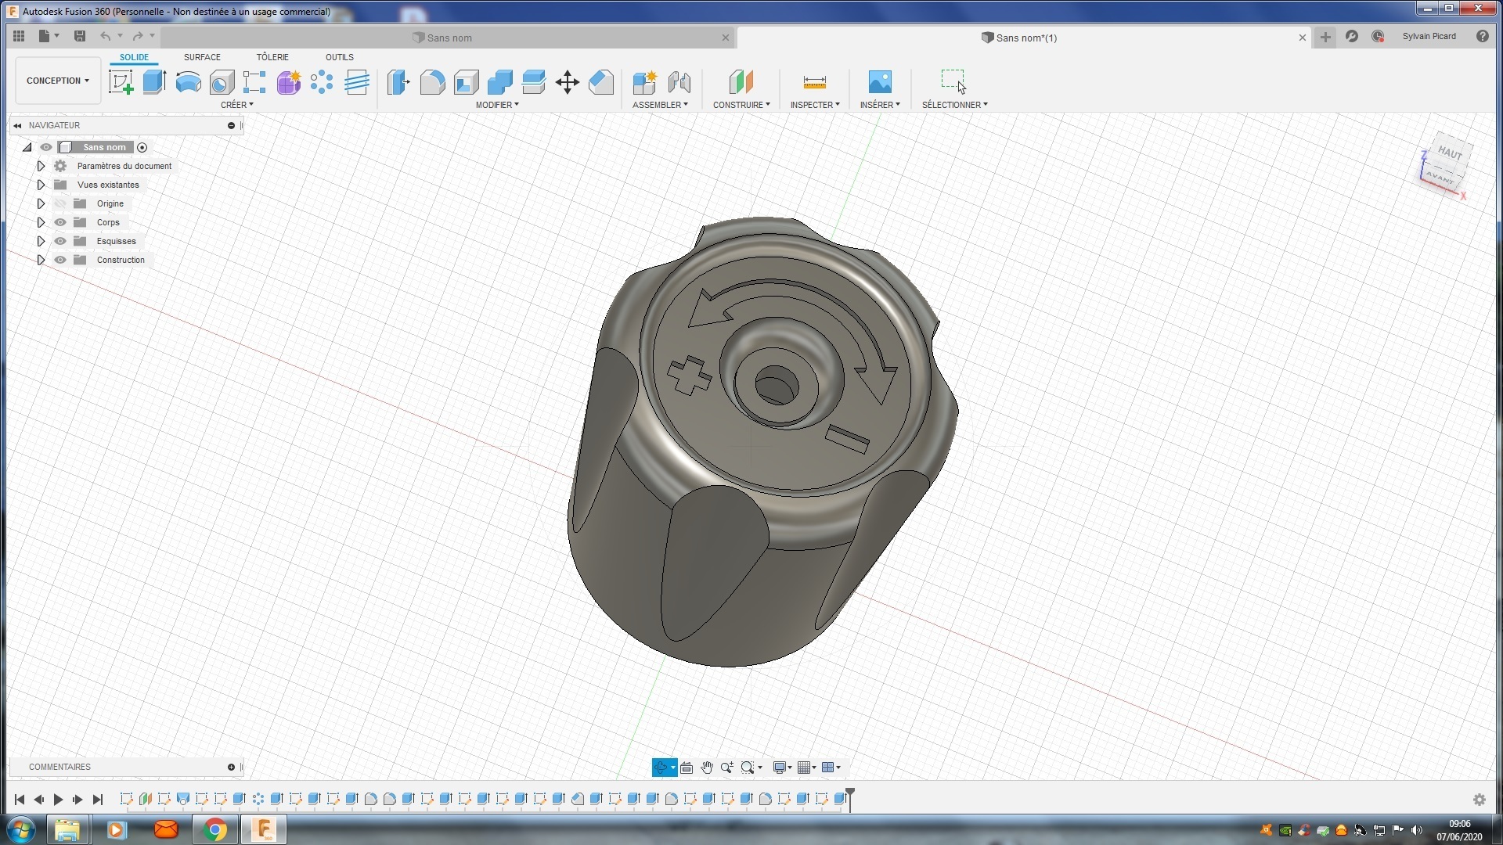Image resolution: width=1503 pixels, height=845 pixels.
Task: Switch to the TÔLERIE tab
Action: coord(272,57)
